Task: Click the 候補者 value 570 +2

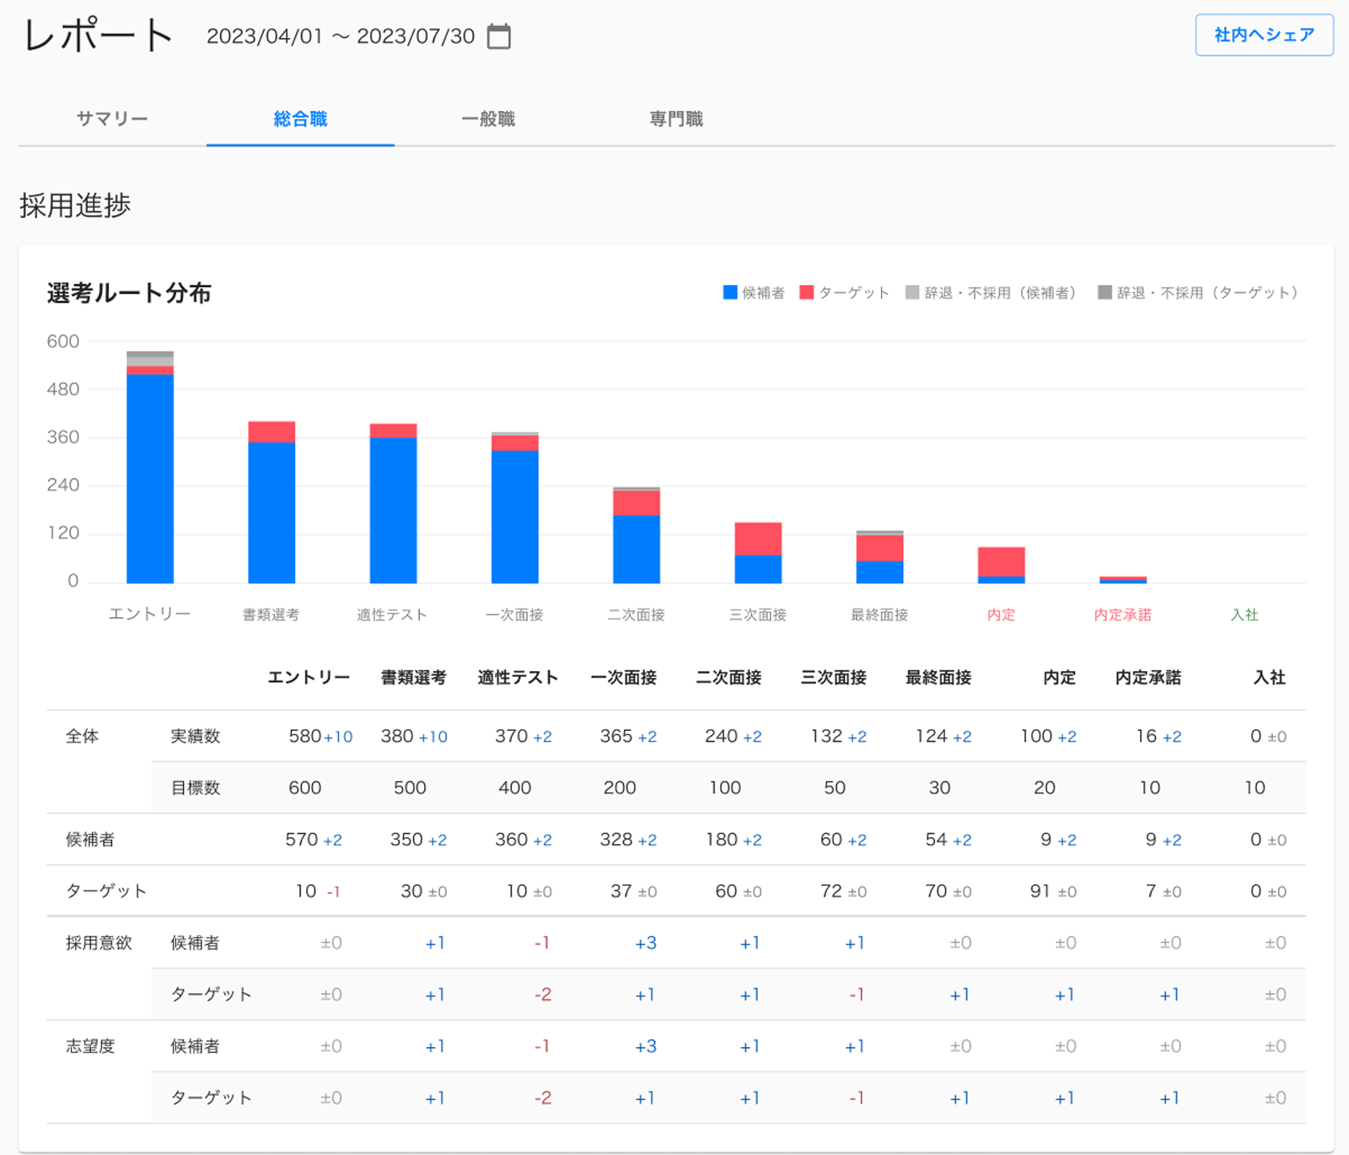Action: tap(314, 840)
